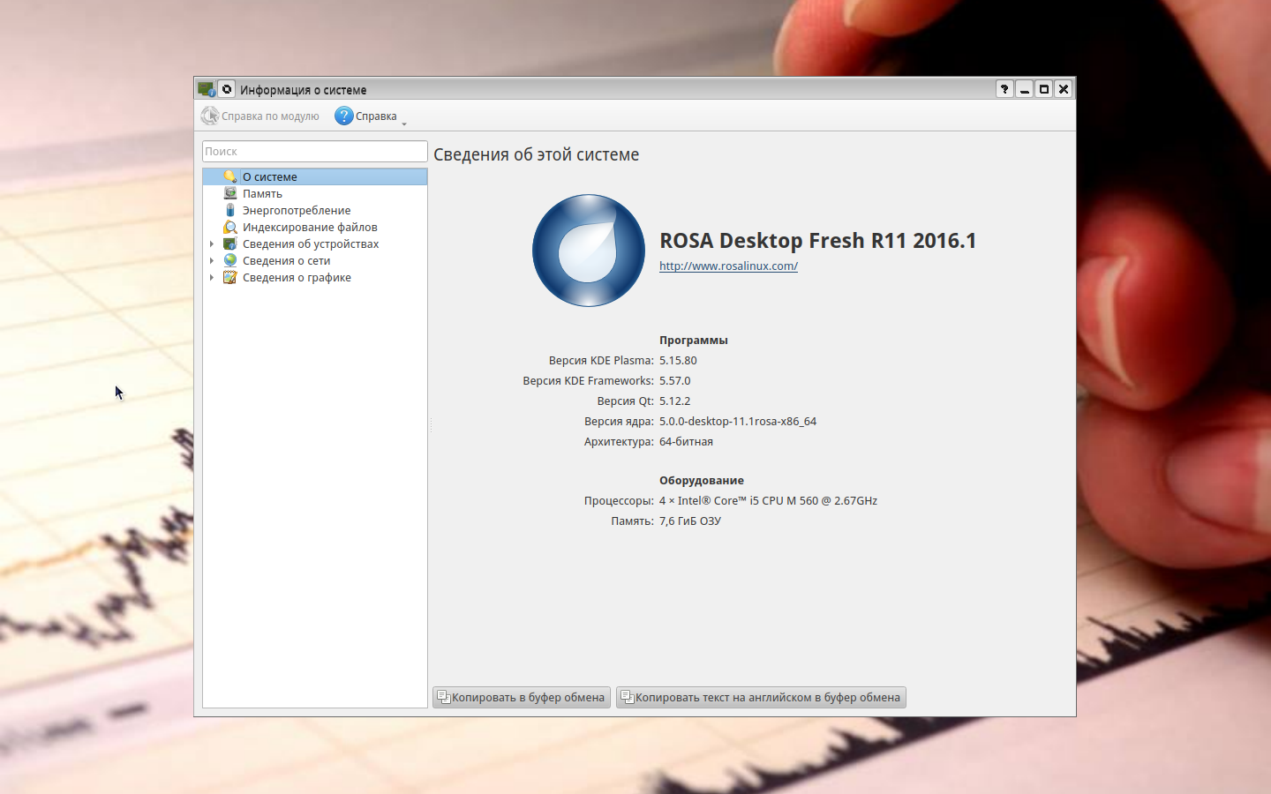Click Копировать в буфер обмена button
The image size is (1271, 794).
tap(522, 697)
